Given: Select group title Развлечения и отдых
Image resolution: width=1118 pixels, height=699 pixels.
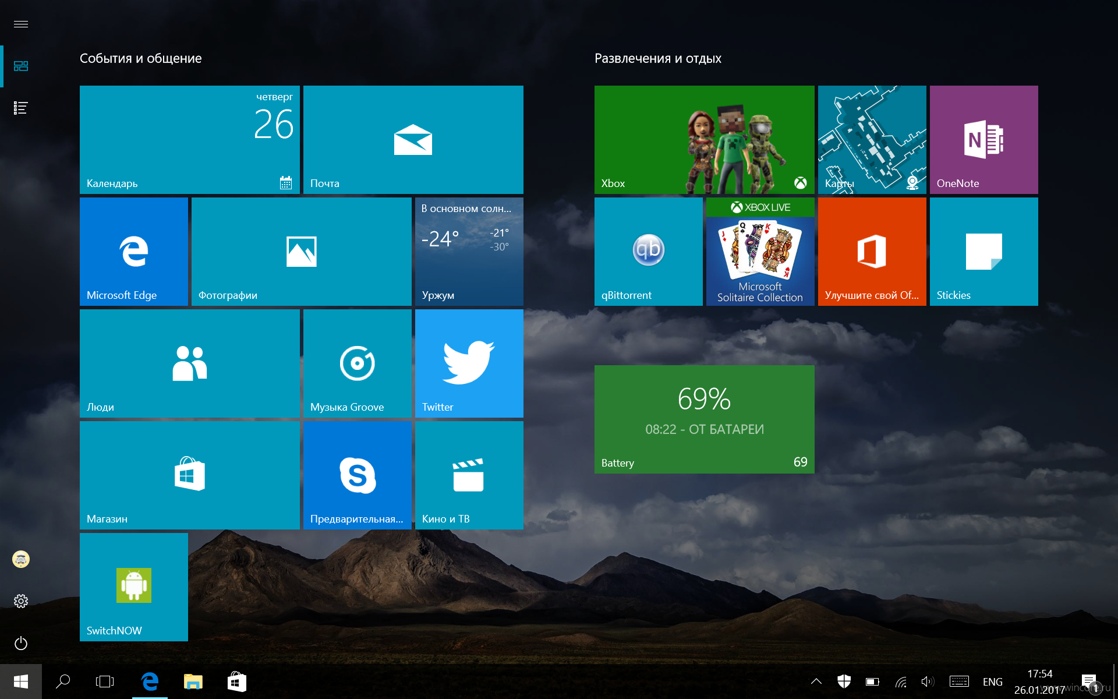Looking at the screenshot, I should pyautogui.click(x=658, y=58).
